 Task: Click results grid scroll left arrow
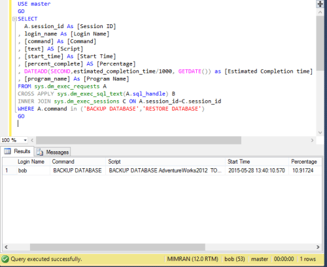click(6, 247)
